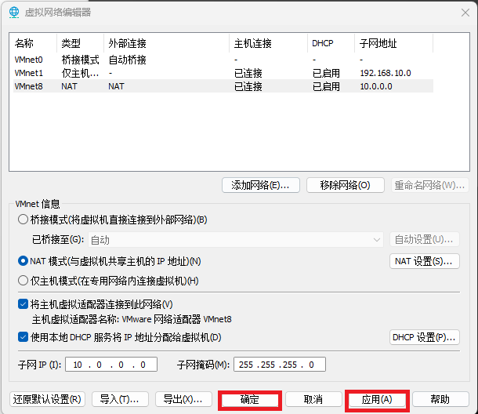Click the 导出(X)... button
478x414 pixels.
point(183,399)
